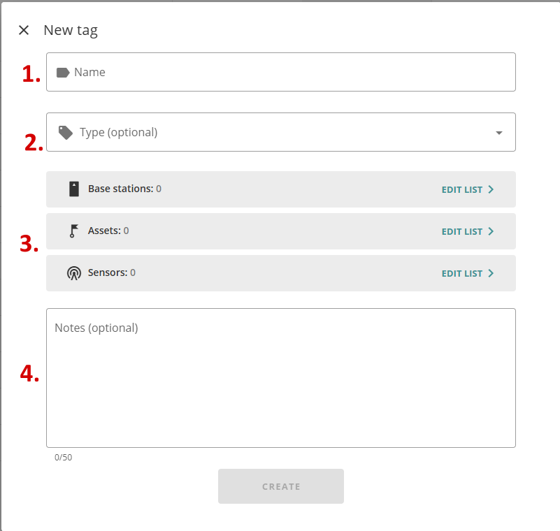Focus the Name input field
Viewport: 560px width, 531px height.
pyautogui.click(x=281, y=72)
